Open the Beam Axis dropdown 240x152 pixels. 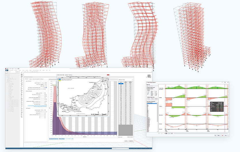(152, 86)
